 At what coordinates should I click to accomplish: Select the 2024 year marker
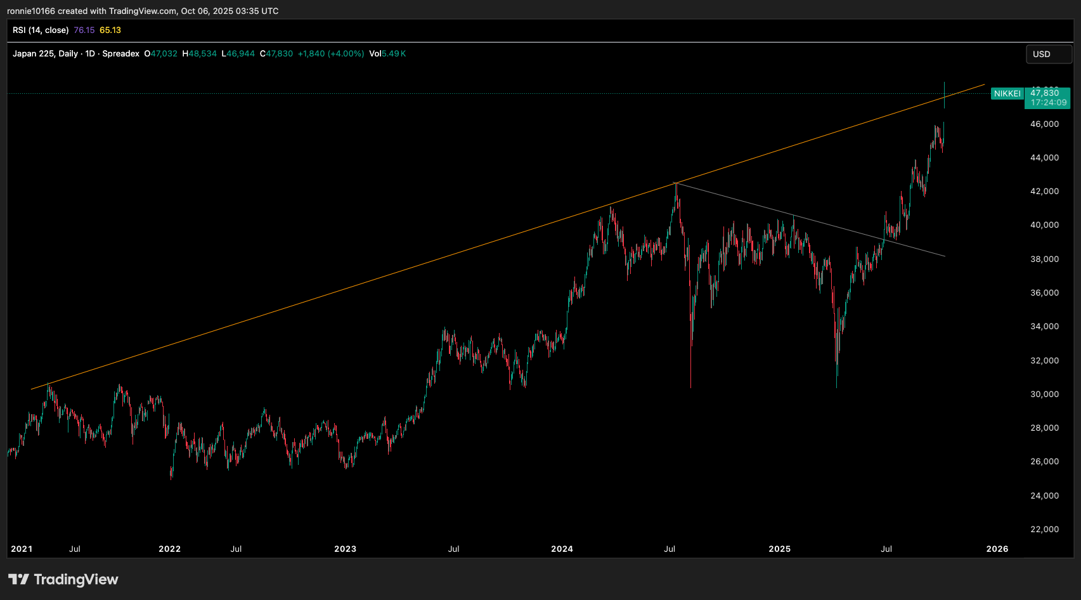[x=562, y=549]
